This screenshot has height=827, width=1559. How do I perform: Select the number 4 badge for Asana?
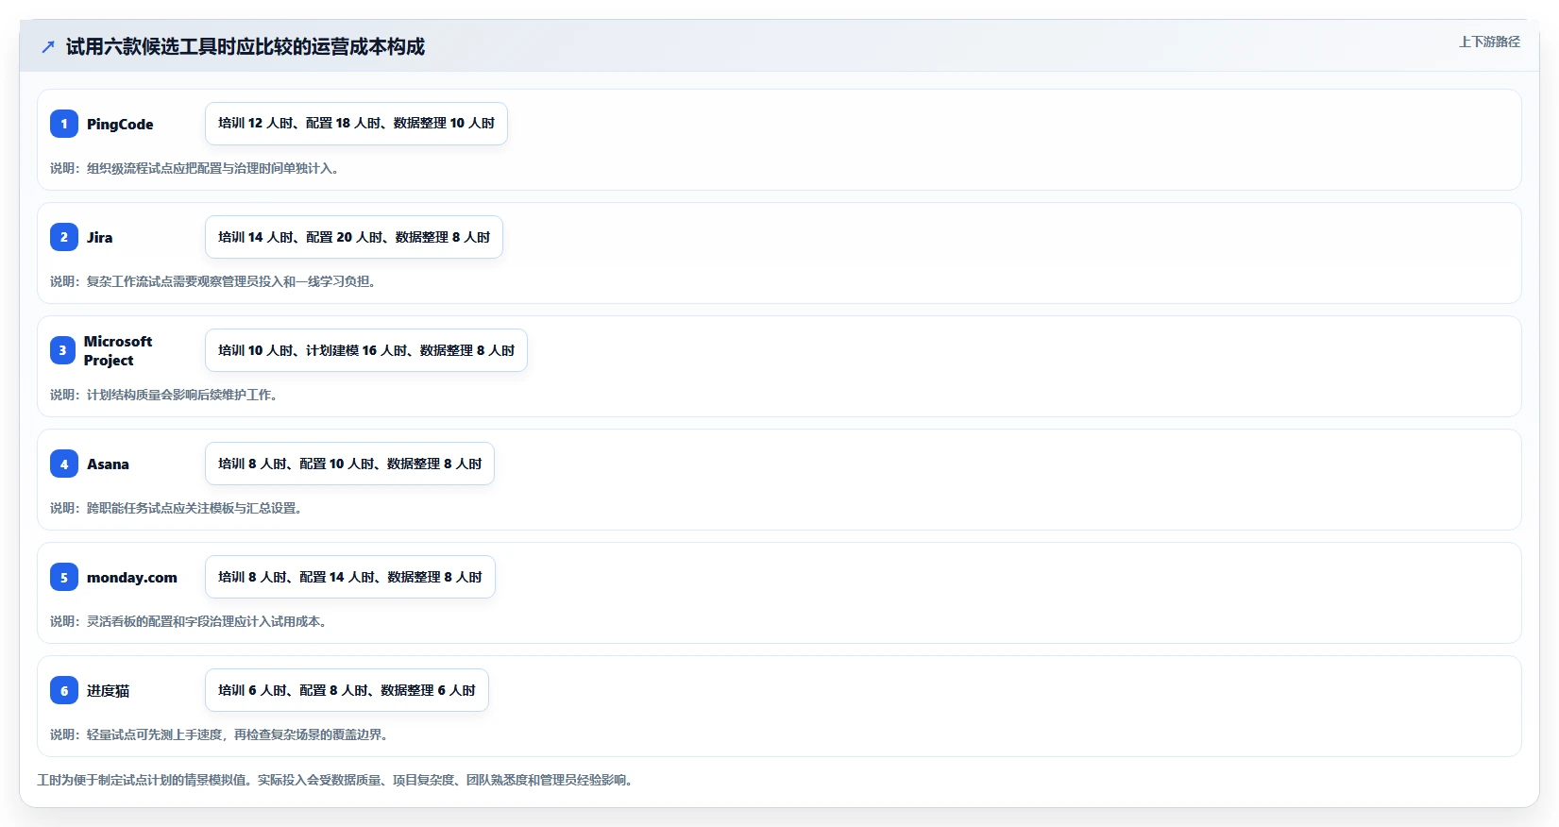pos(64,464)
